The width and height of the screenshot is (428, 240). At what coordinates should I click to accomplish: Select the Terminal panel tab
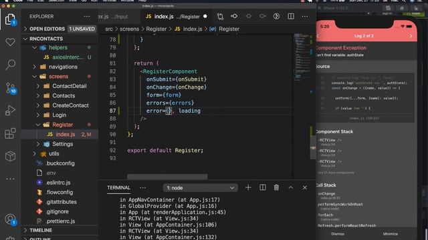tap(118, 188)
